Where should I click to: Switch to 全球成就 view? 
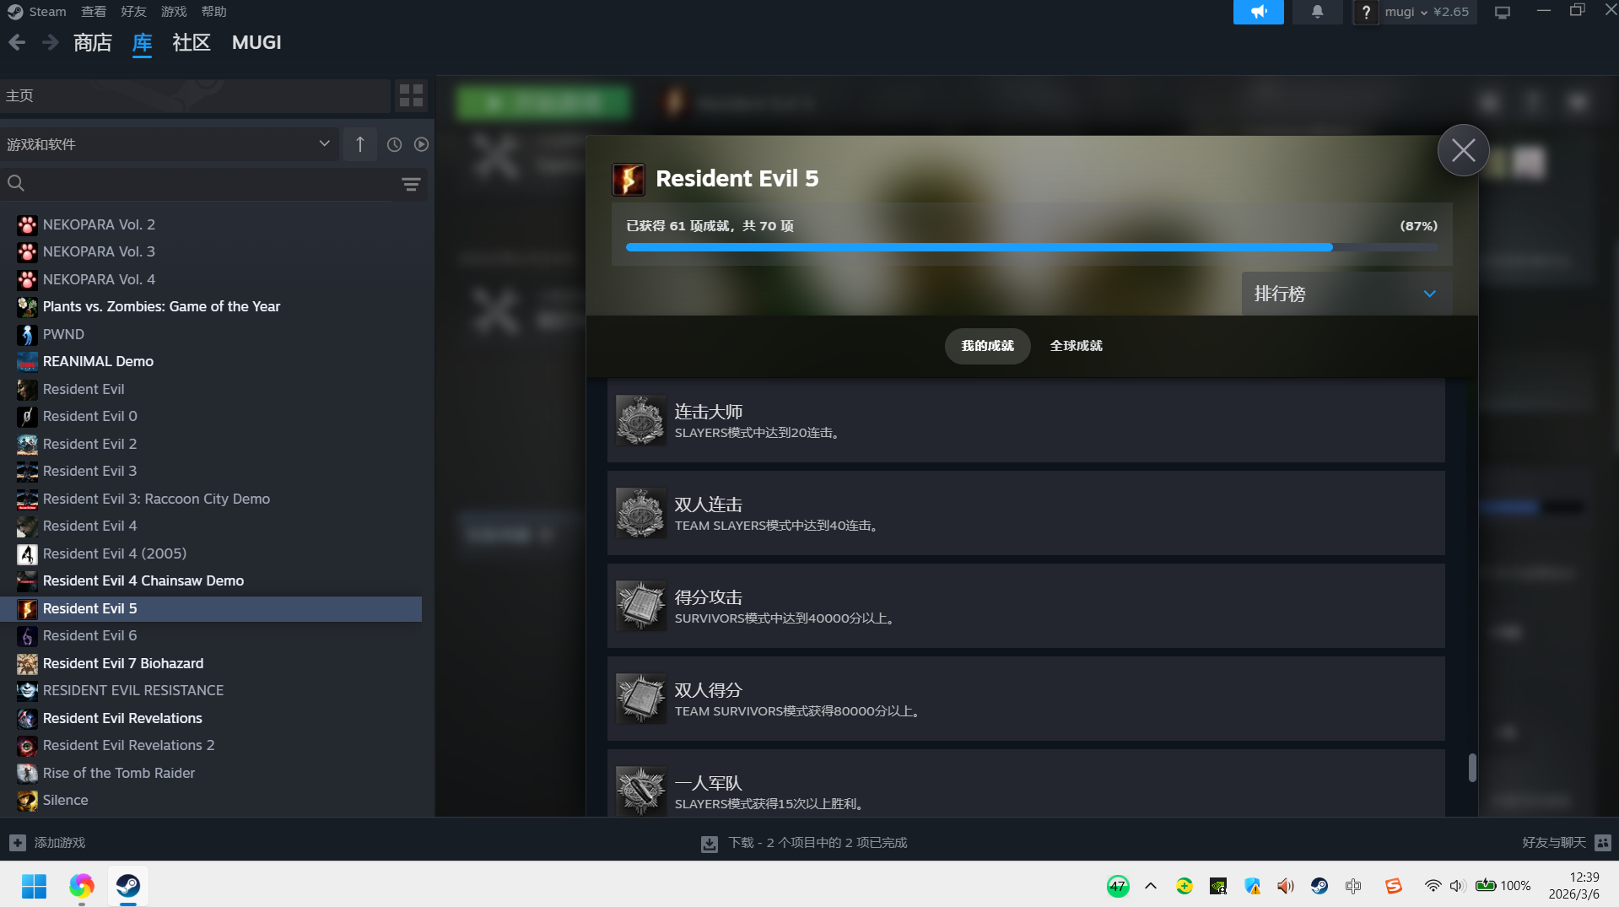pos(1076,346)
